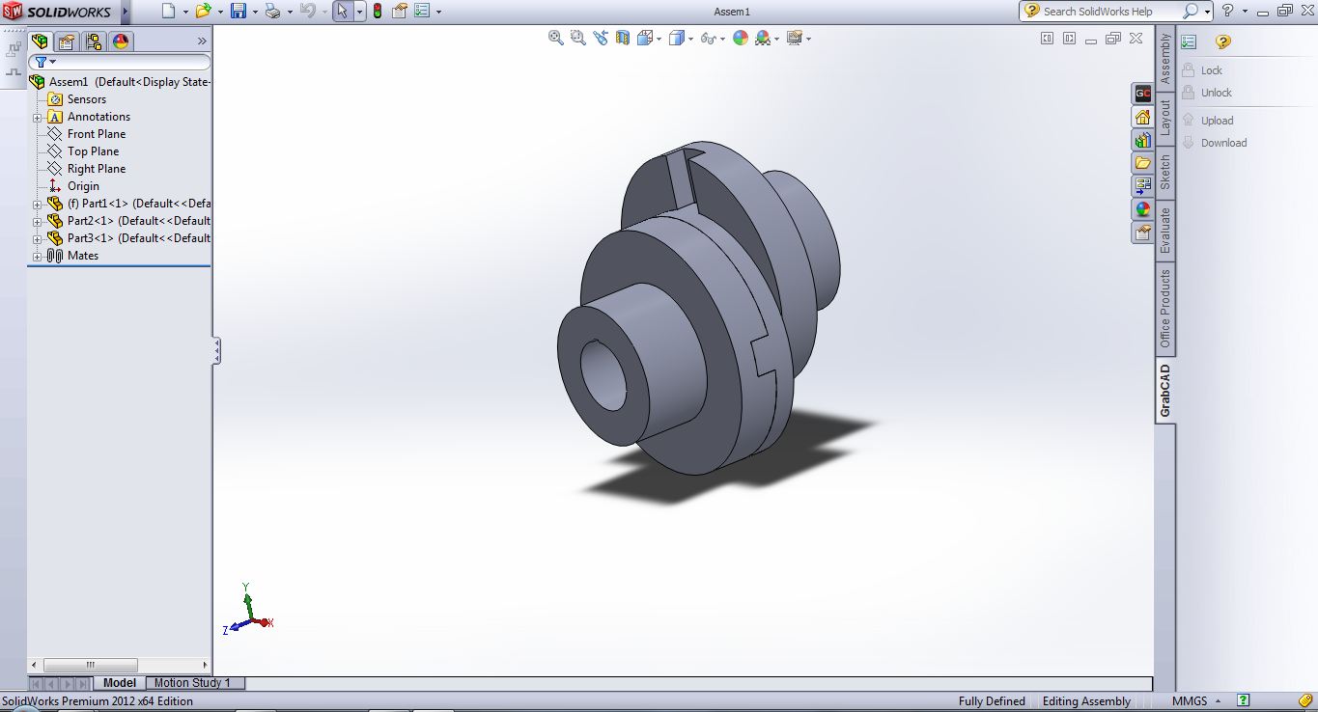The width and height of the screenshot is (1318, 712).
Task: Switch to the Sketch command tab
Action: pyautogui.click(x=1165, y=172)
